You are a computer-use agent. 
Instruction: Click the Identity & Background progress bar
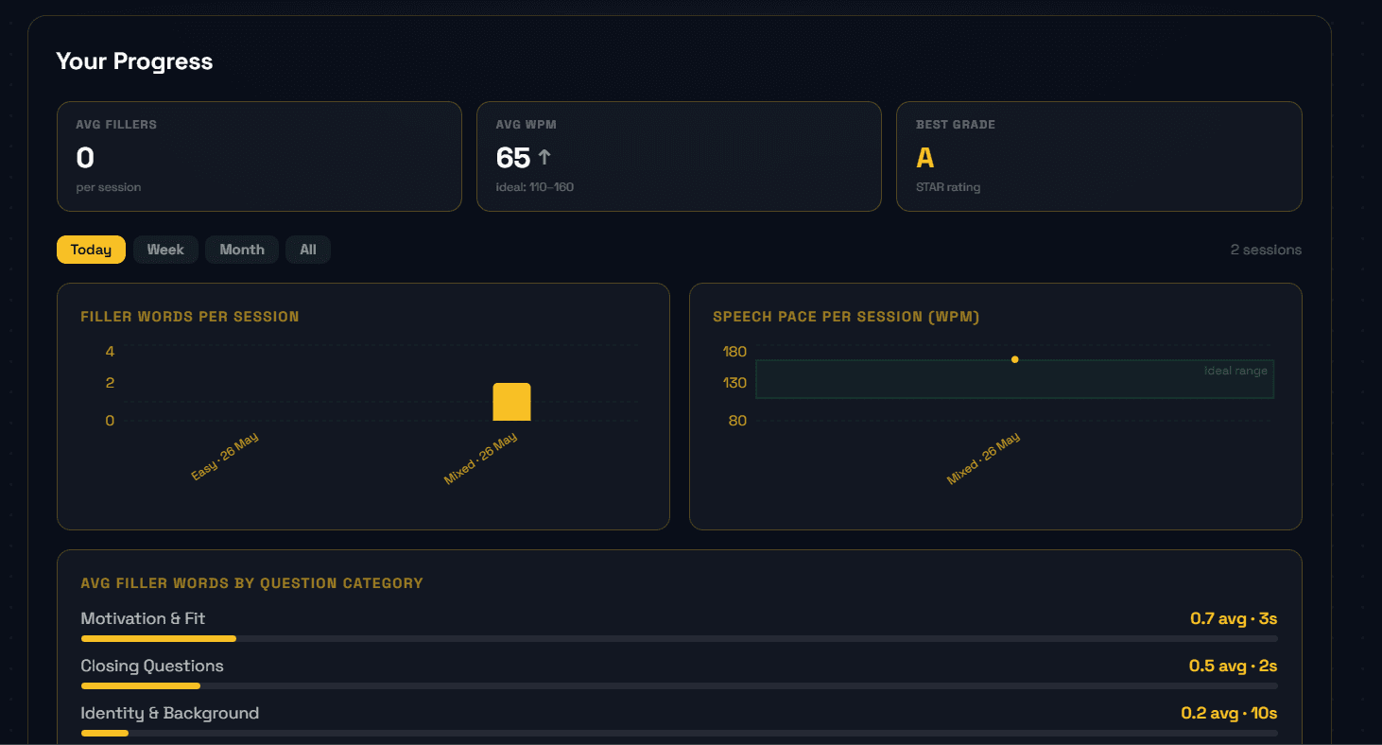click(x=679, y=734)
